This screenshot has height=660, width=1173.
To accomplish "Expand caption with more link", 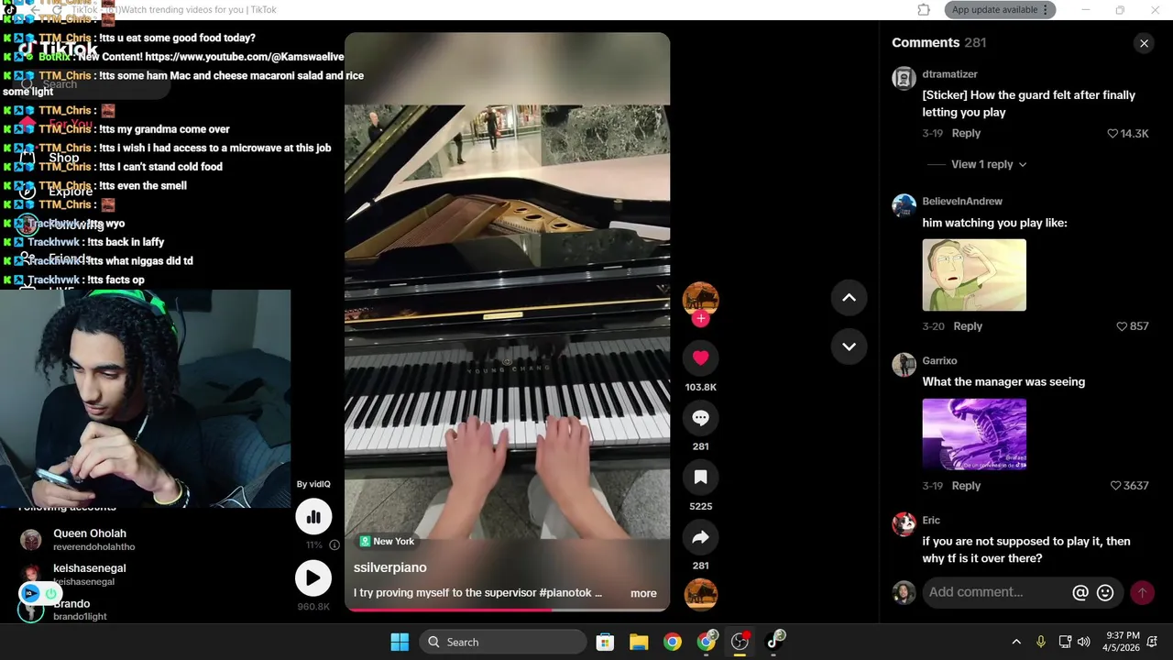I will tap(643, 593).
